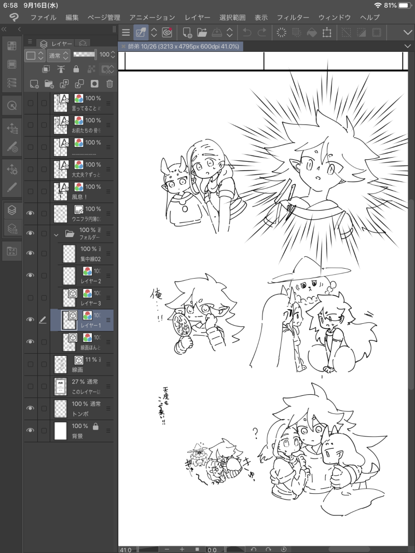415x553 pixels.
Task: Click the clear/loading circle icon
Action: (281, 33)
